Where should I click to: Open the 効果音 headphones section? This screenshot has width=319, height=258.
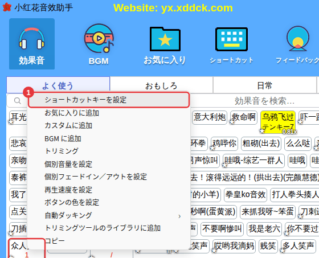click(32, 44)
